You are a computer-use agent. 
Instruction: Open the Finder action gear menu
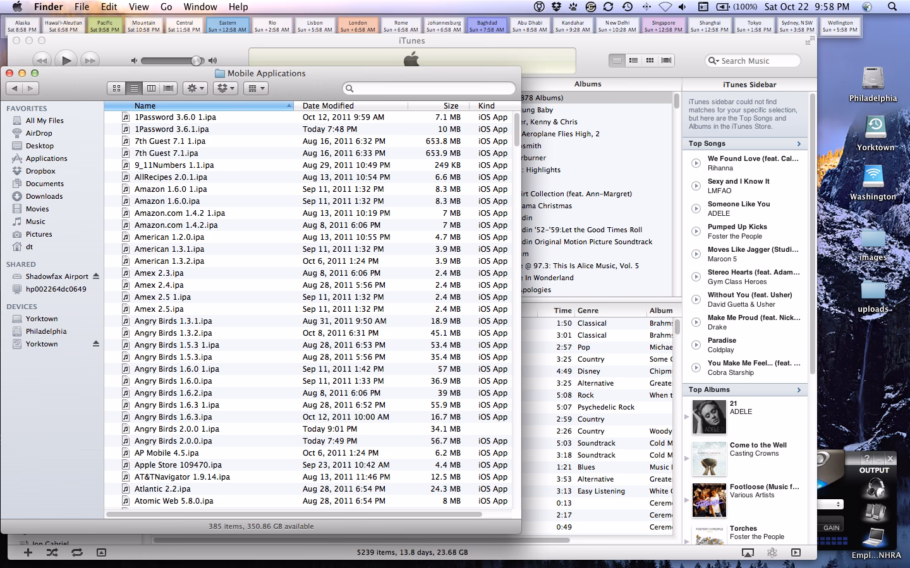[195, 88]
